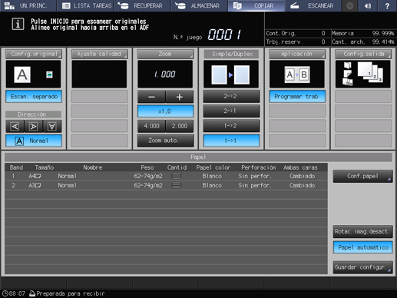Set direction to upside-down A icon
The width and height of the screenshot is (397, 298).
click(x=52, y=126)
